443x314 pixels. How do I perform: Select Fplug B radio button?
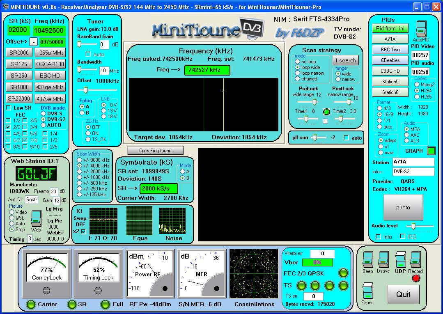82,112
